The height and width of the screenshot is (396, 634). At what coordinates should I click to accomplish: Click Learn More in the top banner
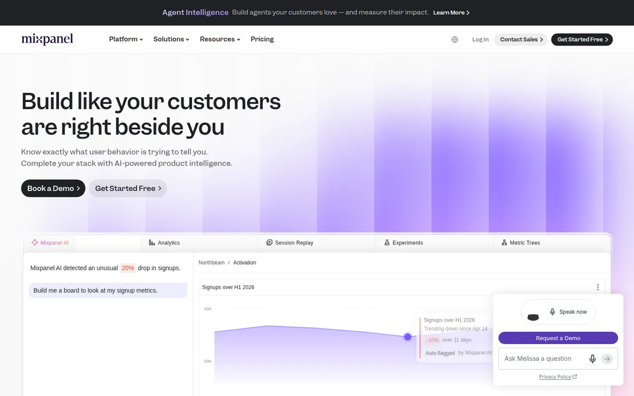451,12
